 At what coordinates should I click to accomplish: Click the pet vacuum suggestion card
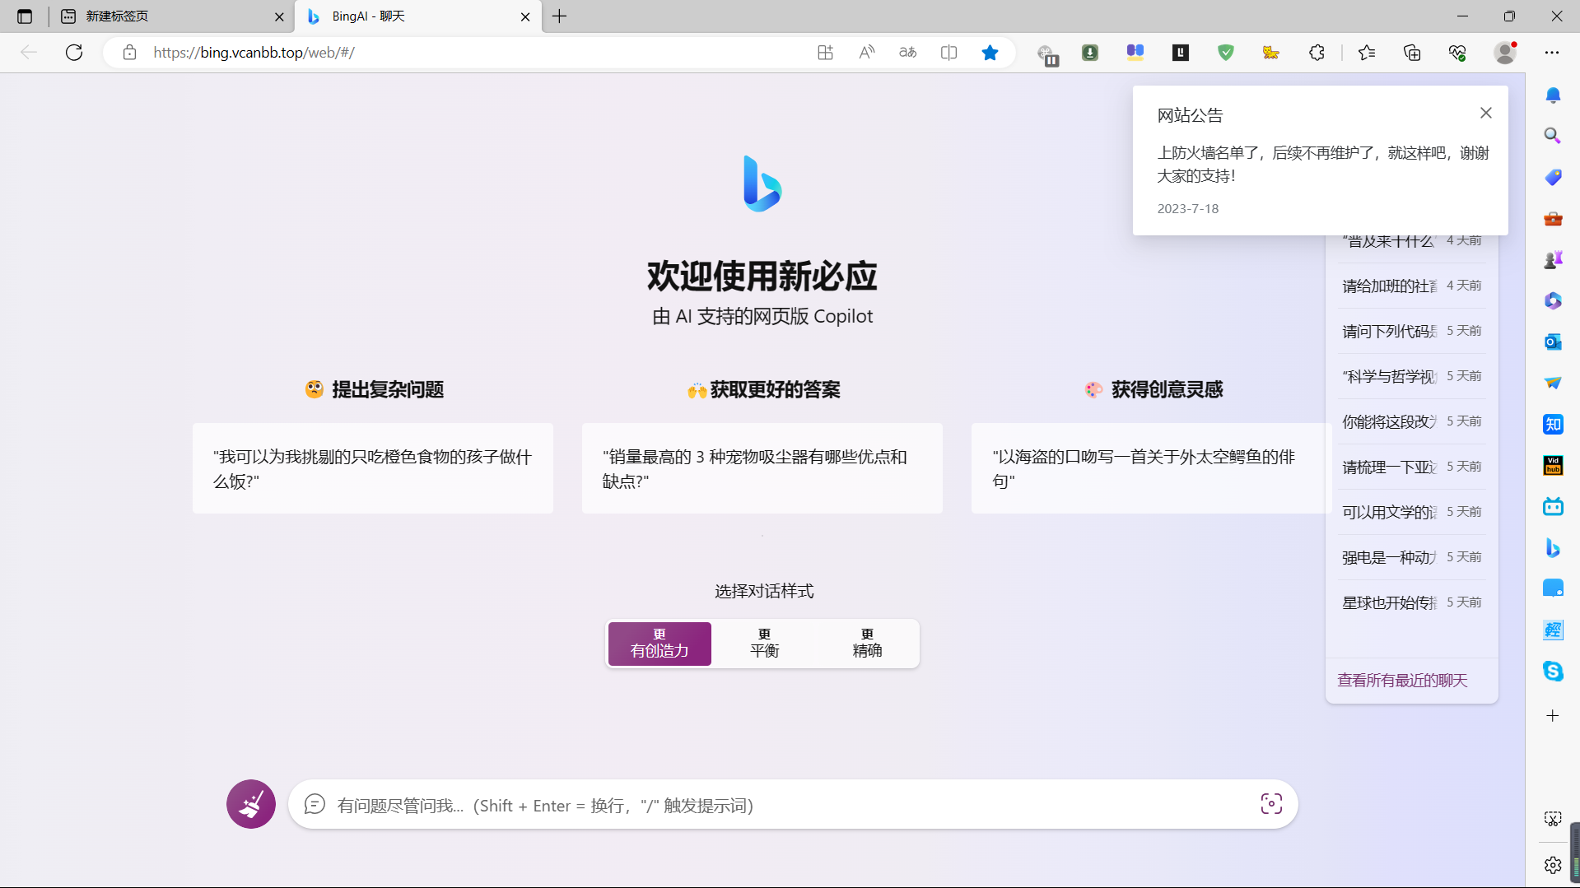762,468
